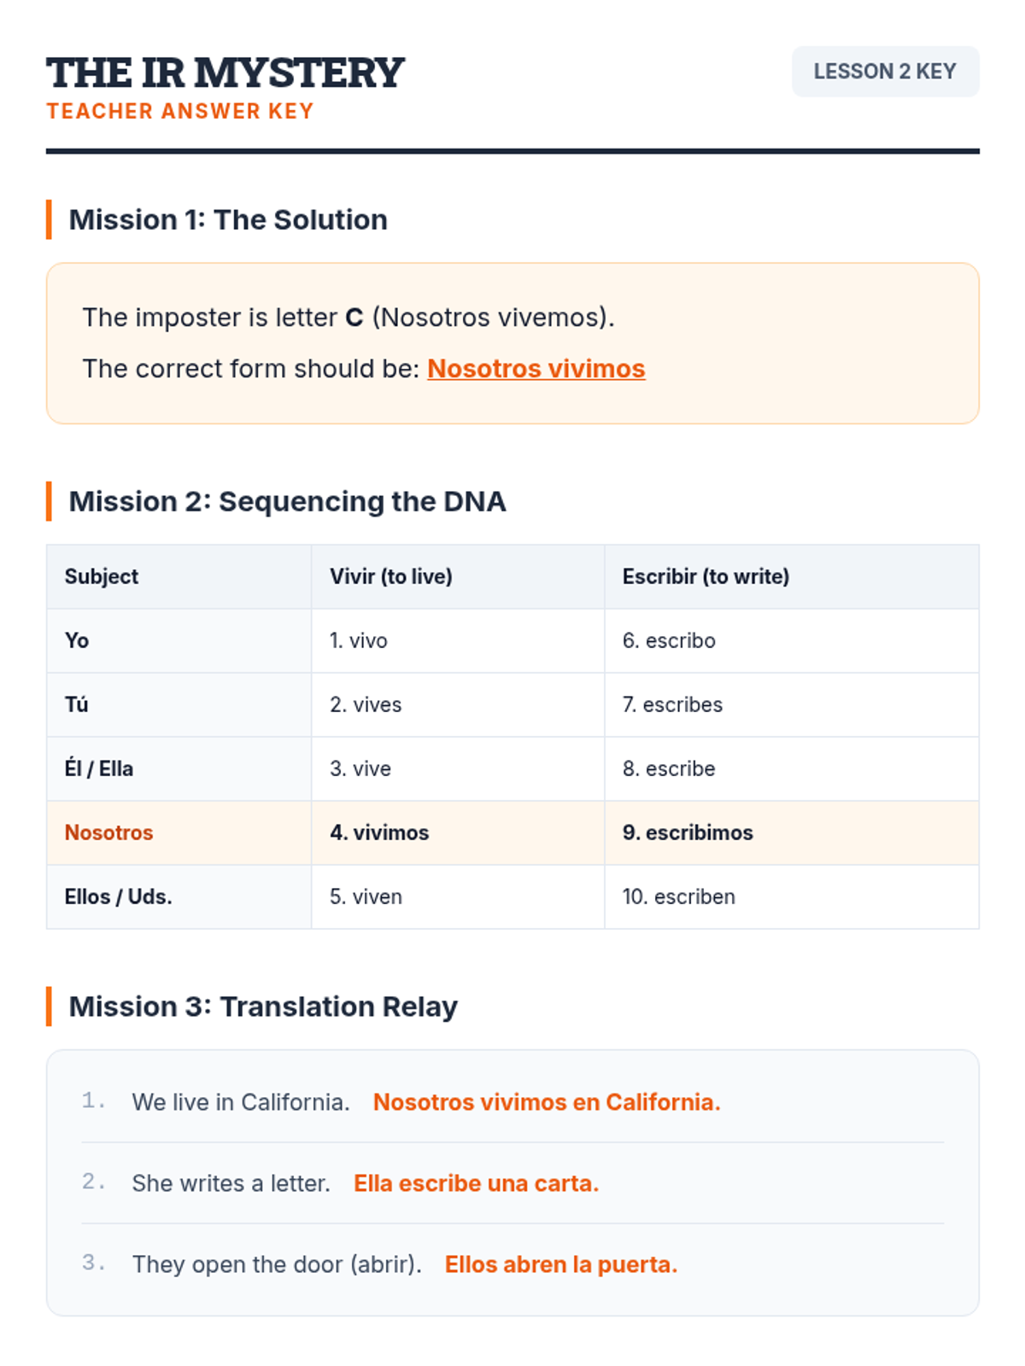Viewport: 1025px width, 1366px height.
Task: Click the LESSON 2 KEY badge
Action: pos(884,72)
